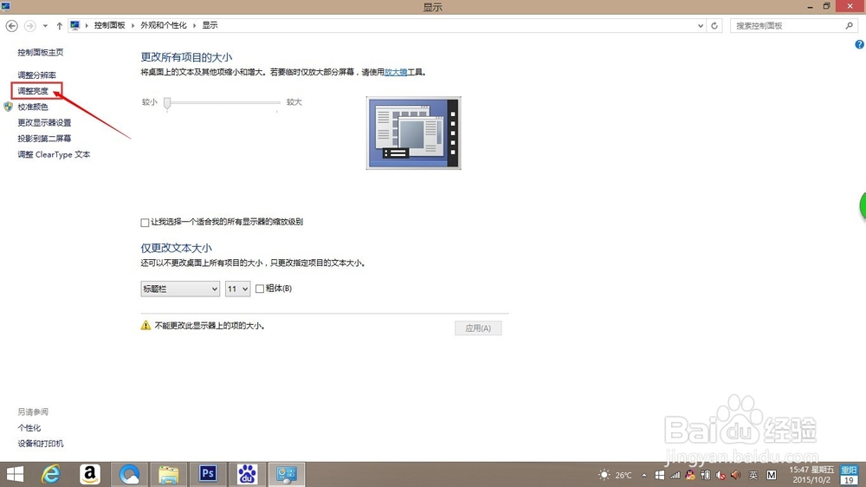This screenshot has width=866, height=487.
Task: Switch the 英 input language indicator
Action: [x=753, y=475]
